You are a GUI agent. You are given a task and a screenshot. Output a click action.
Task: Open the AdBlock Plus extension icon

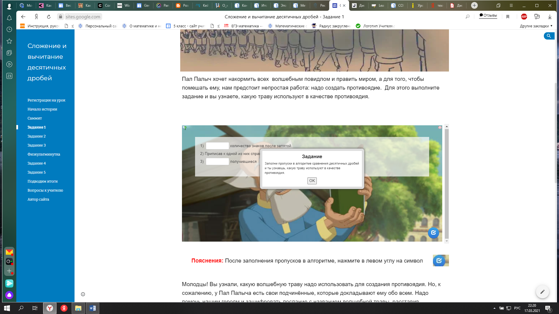tap(524, 17)
